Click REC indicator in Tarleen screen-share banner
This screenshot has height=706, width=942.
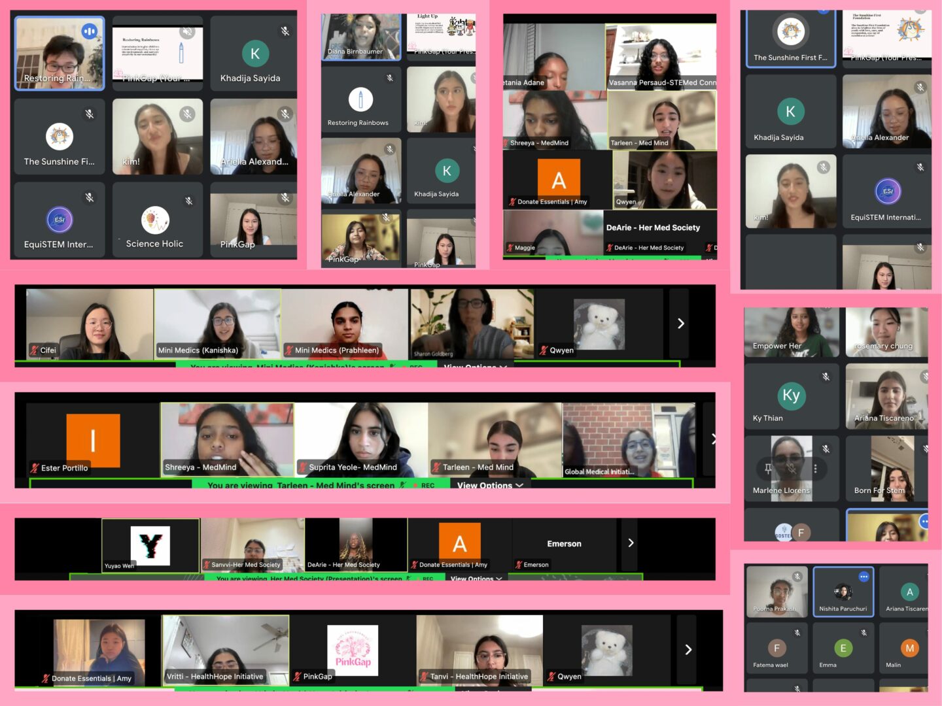[424, 485]
